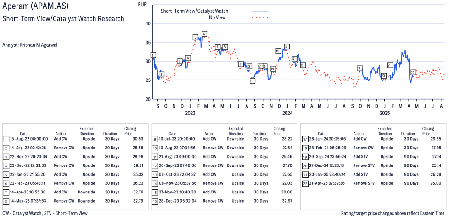Select the date 21-Aug-23 09:00:00
This screenshot has height=216, width=449.
178,157
